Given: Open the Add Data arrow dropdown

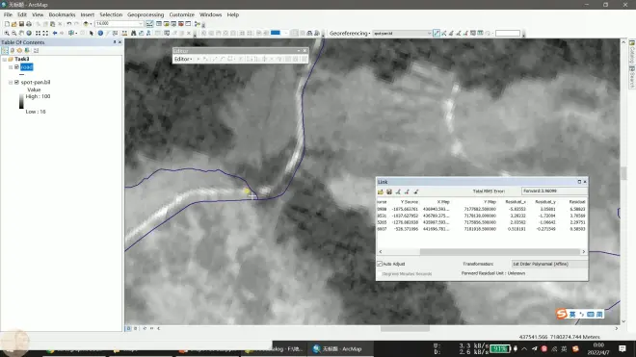Looking at the screenshot, I should pyautogui.click(x=91, y=24).
